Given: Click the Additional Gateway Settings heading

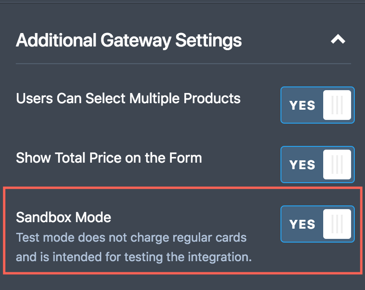Looking at the screenshot, I should point(129,40).
